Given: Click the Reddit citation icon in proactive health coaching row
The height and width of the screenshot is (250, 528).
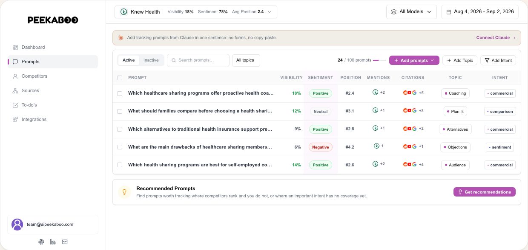Looking at the screenshot, I should (405, 93).
